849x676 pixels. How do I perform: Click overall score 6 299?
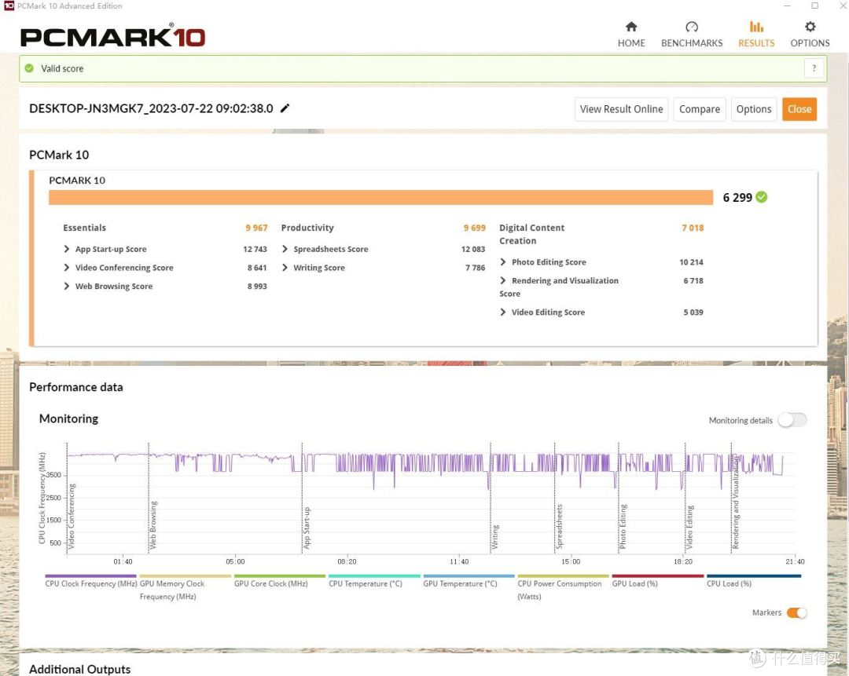[737, 197]
